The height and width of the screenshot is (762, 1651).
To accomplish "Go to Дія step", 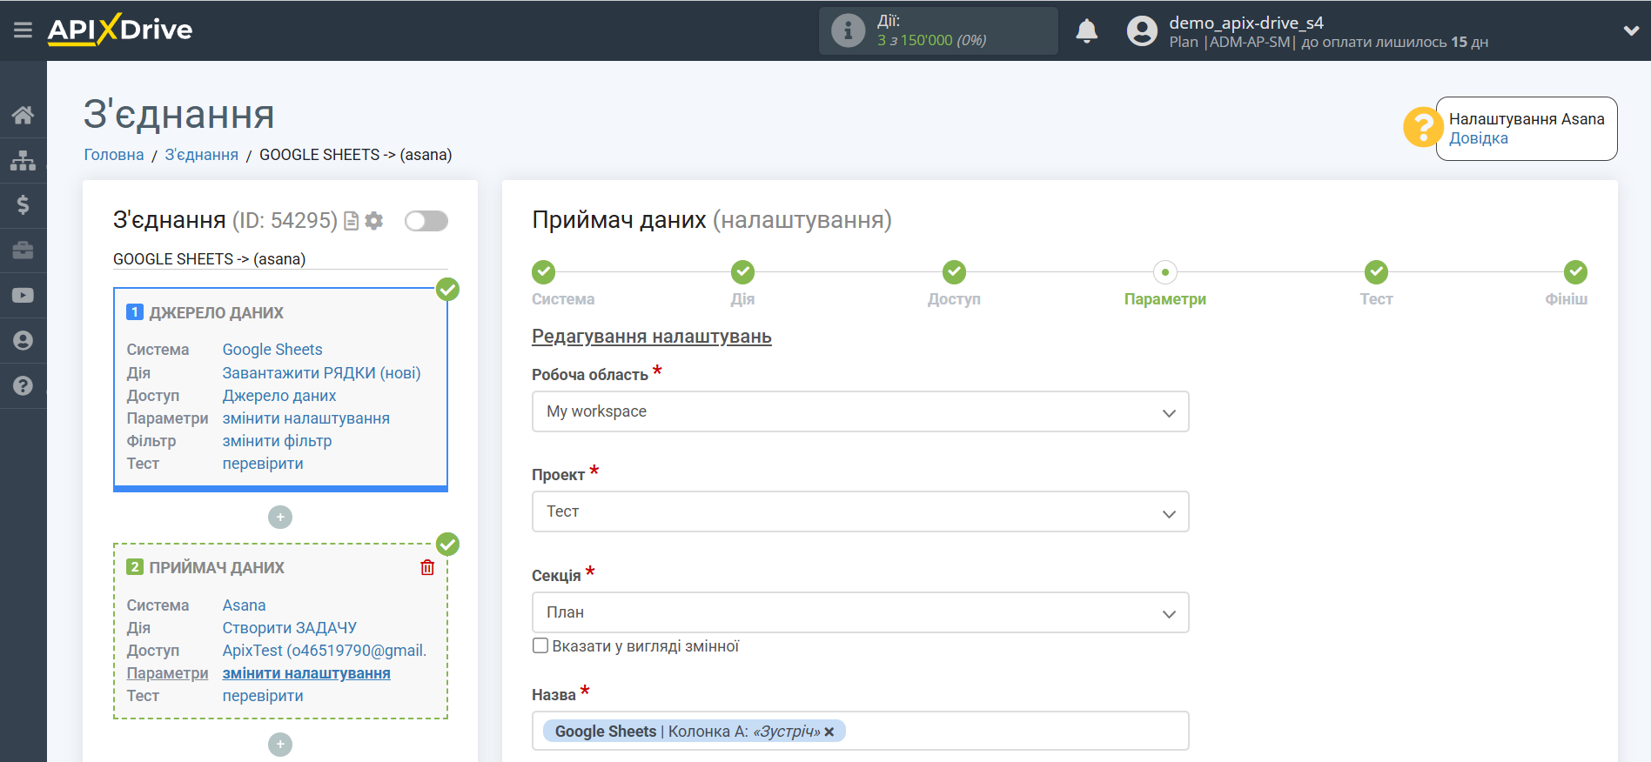I will 743,272.
